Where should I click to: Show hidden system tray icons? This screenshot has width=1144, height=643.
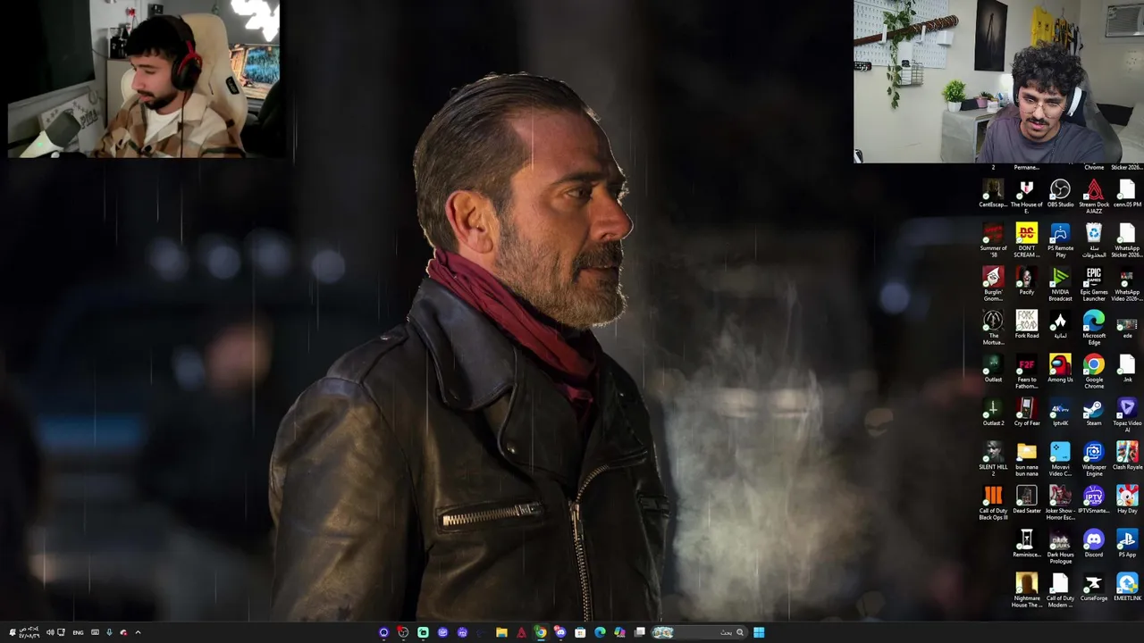[x=138, y=632]
